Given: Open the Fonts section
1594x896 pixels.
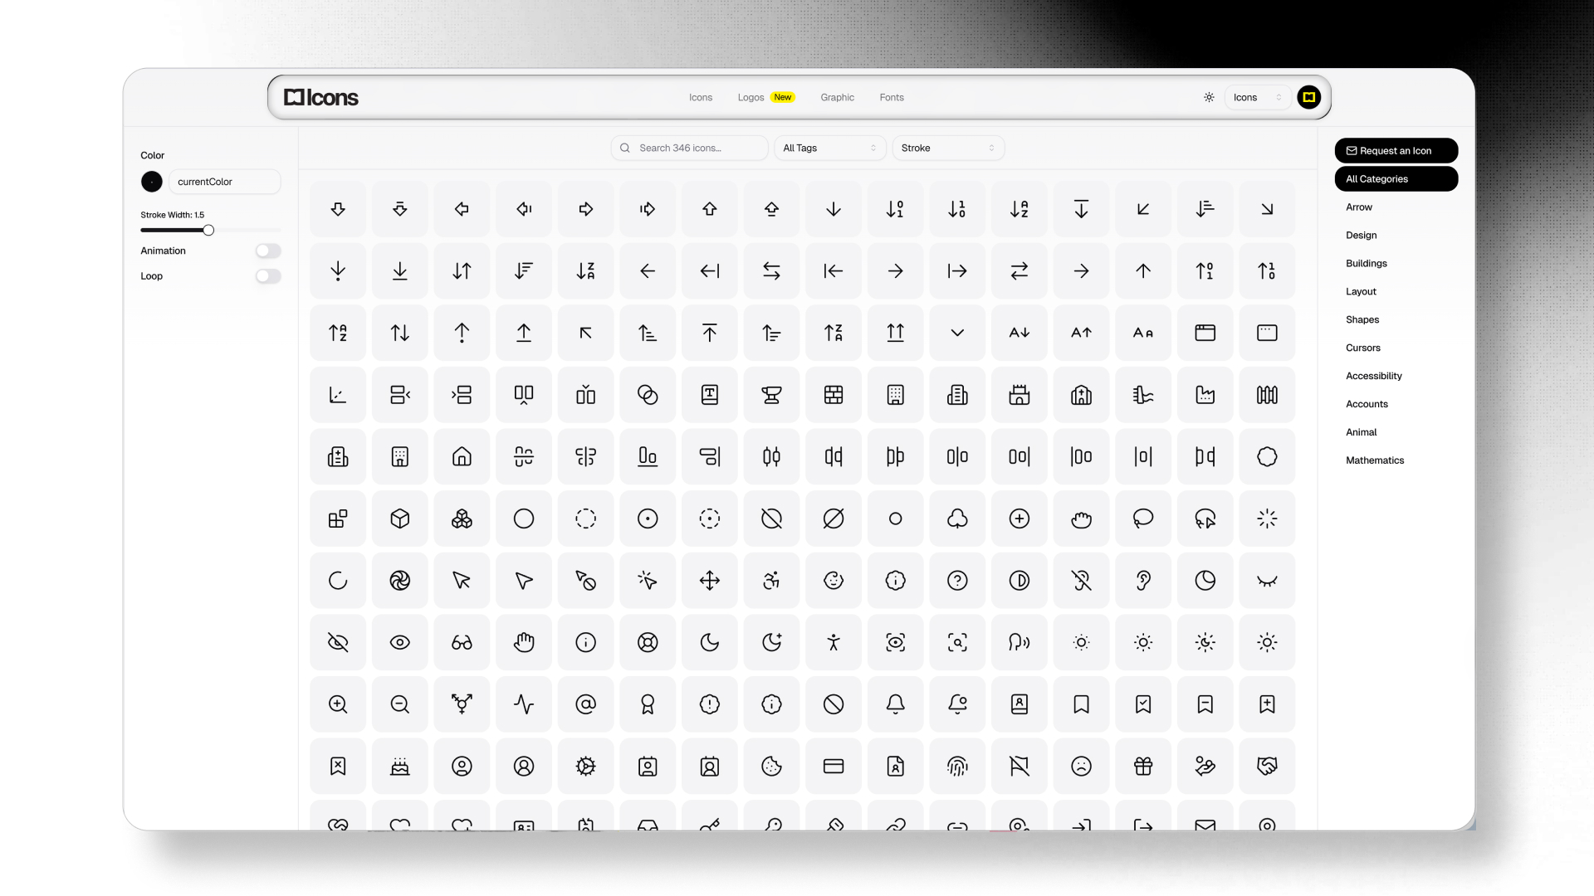Looking at the screenshot, I should (x=892, y=97).
